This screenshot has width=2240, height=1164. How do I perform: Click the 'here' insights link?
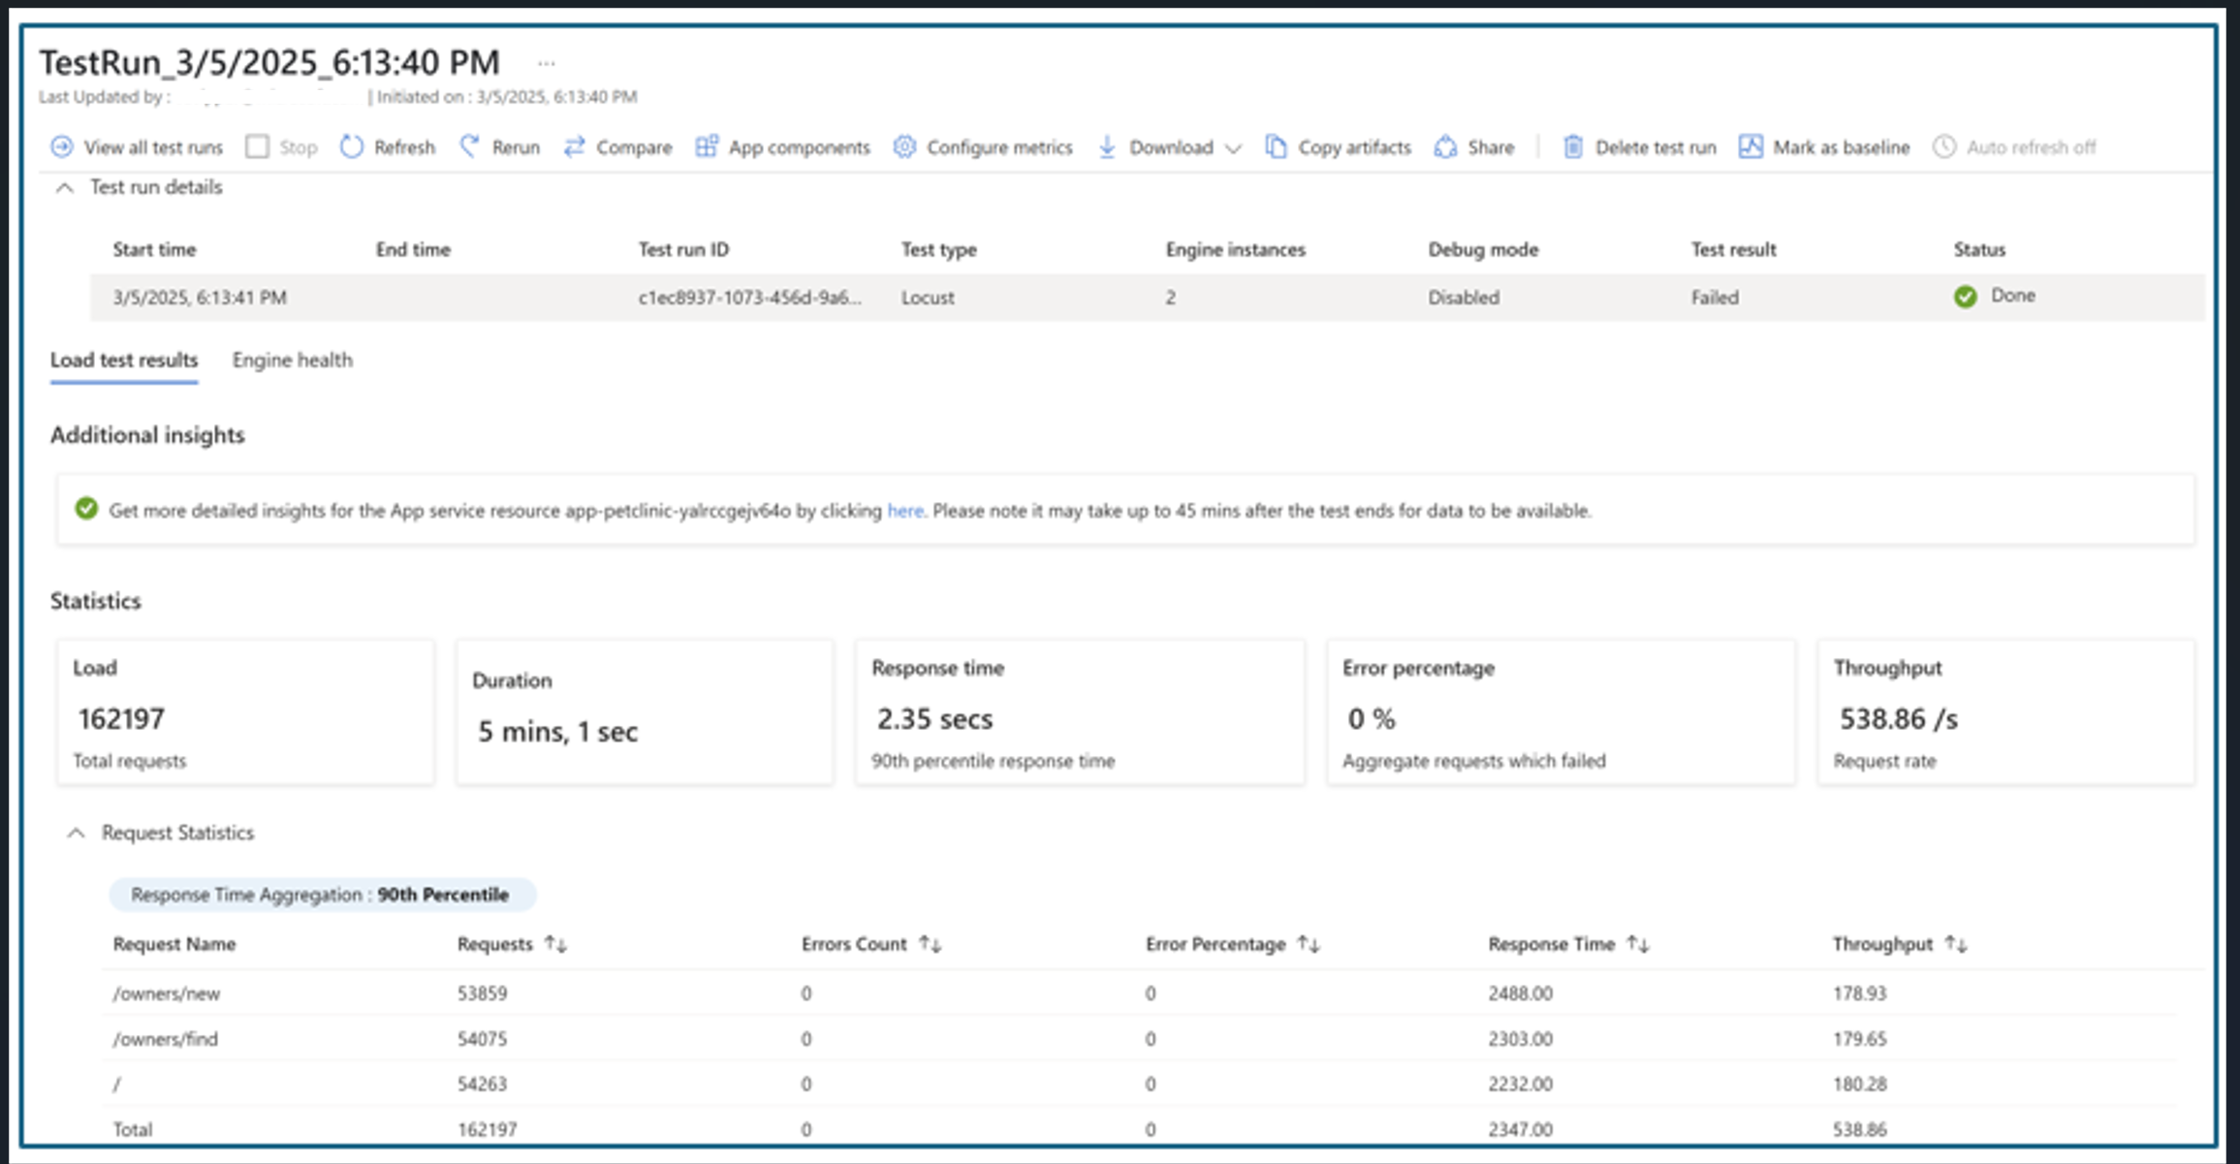pyautogui.click(x=904, y=511)
